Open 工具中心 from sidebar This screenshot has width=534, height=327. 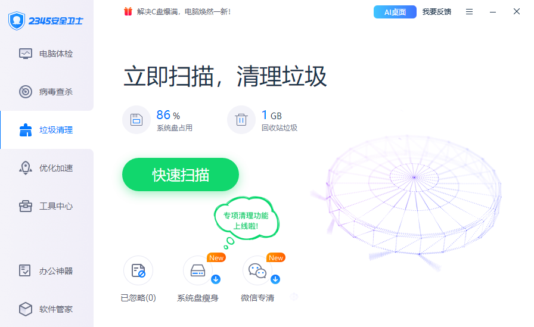[x=46, y=206]
